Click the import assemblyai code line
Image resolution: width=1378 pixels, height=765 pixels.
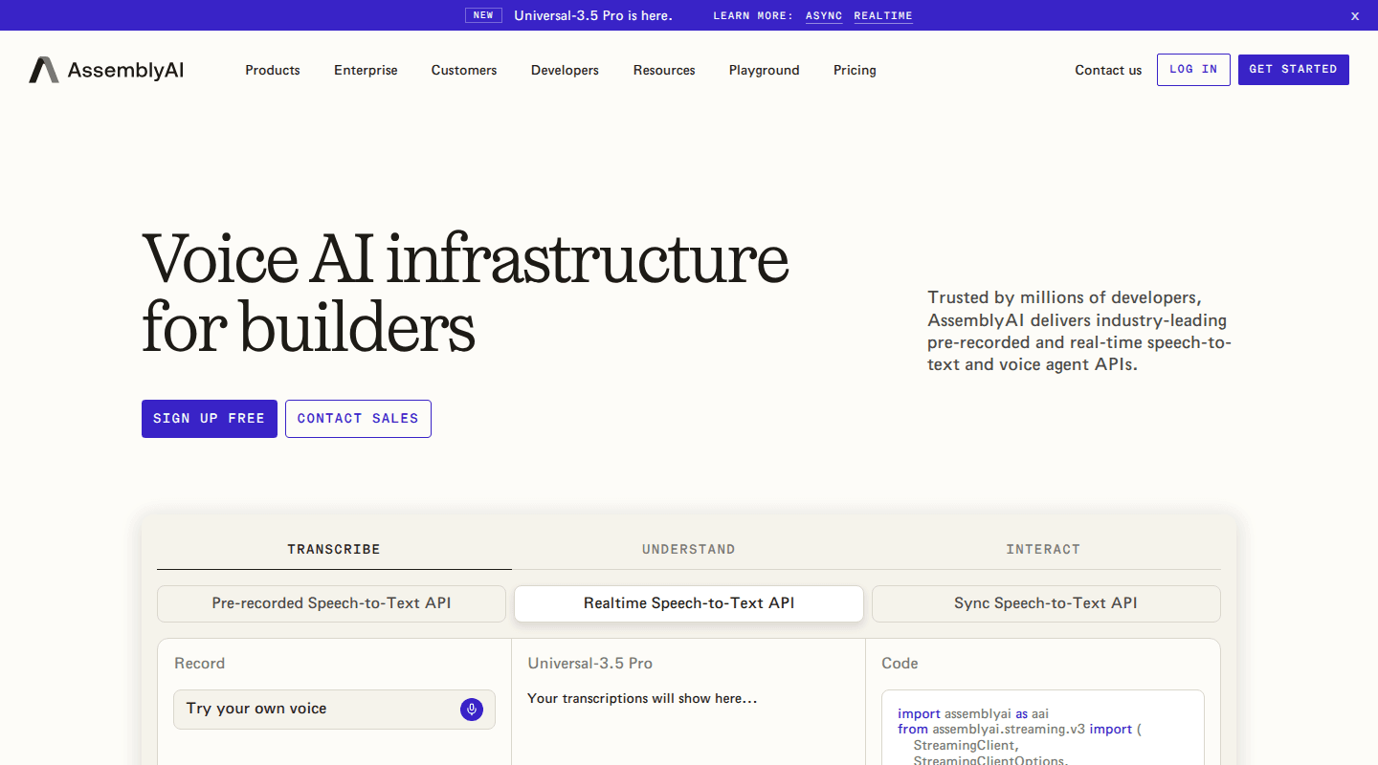[x=973, y=713]
